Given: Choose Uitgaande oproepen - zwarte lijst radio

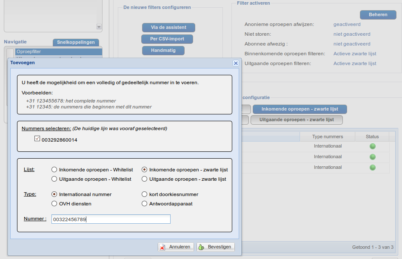Looking at the screenshot, I should coord(145,179).
